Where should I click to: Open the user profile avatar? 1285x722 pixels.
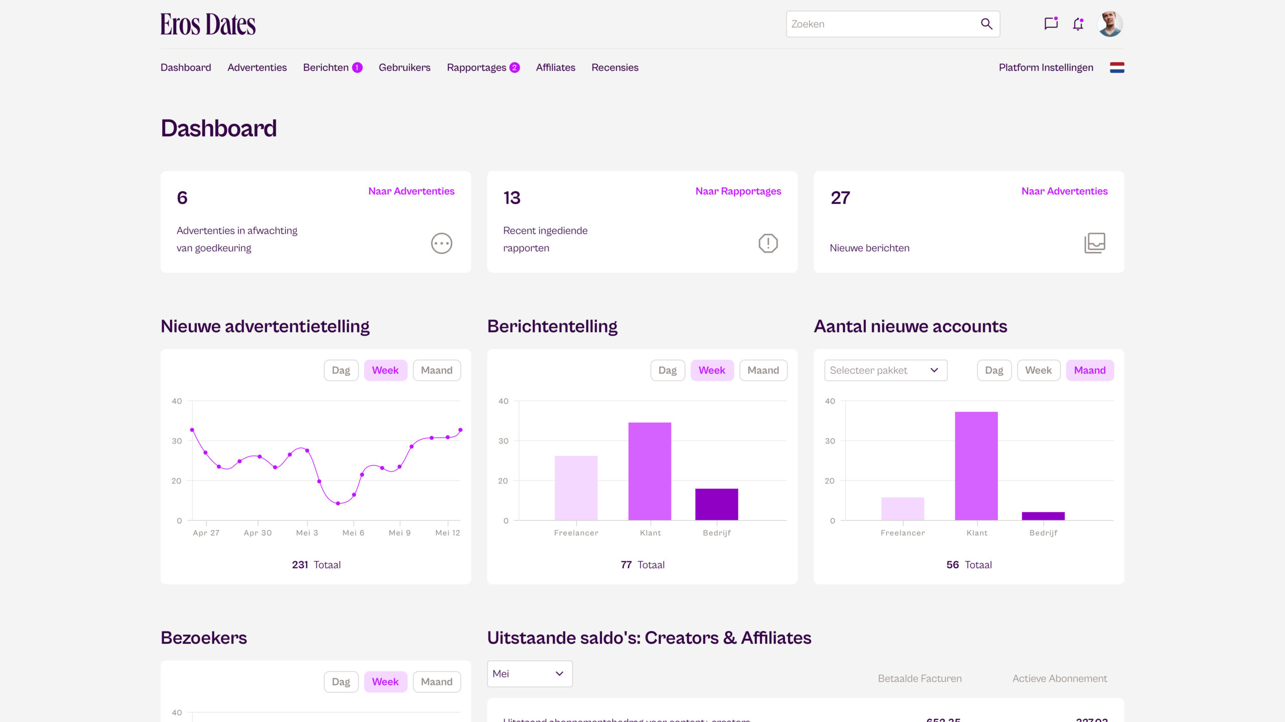point(1110,24)
